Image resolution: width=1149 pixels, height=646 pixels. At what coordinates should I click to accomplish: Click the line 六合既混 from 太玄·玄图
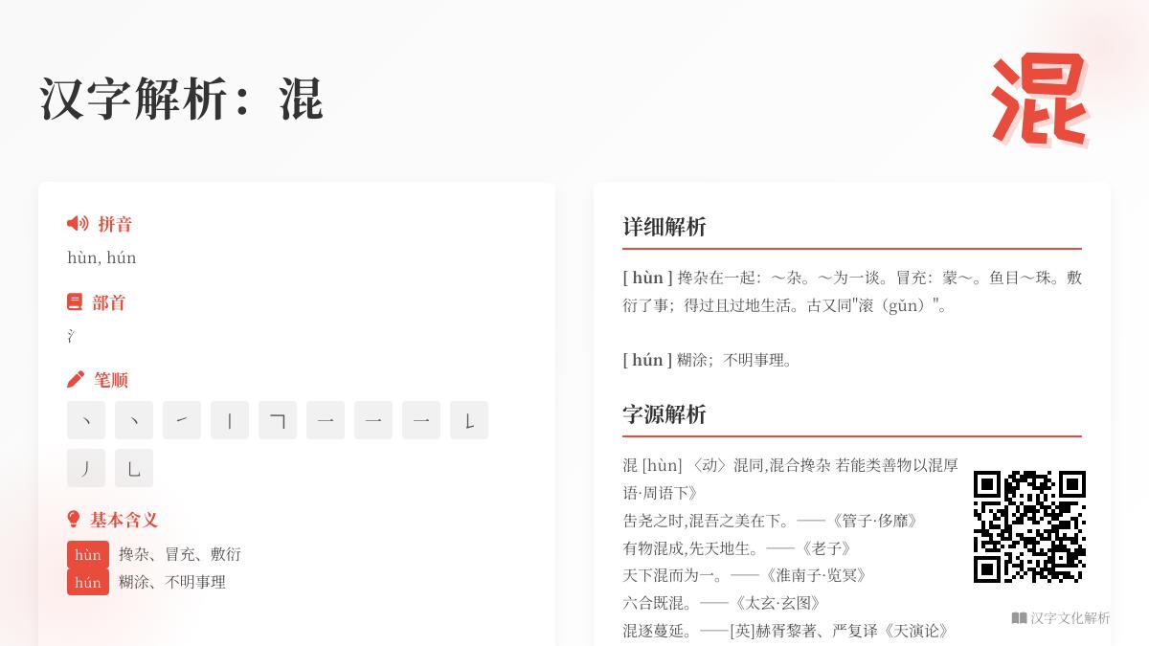[x=722, y=603]
